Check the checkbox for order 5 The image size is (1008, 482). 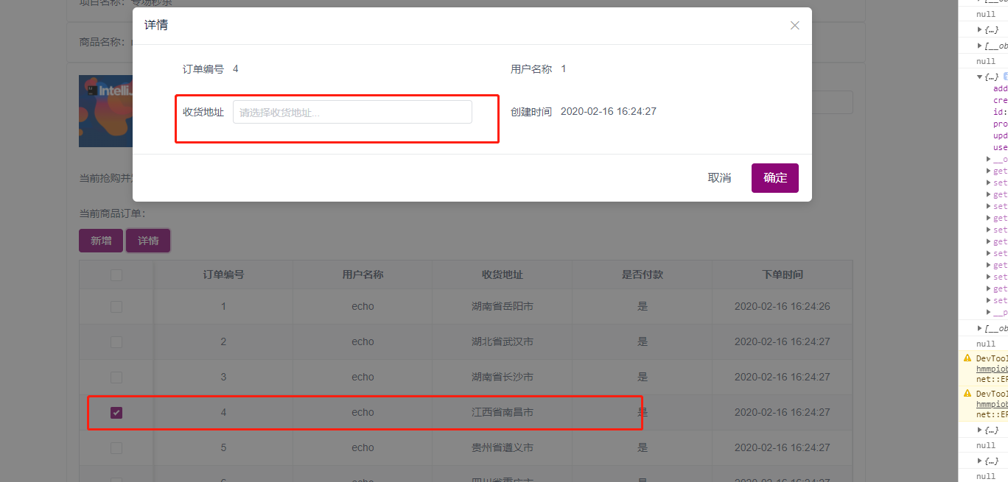[116, 447]
